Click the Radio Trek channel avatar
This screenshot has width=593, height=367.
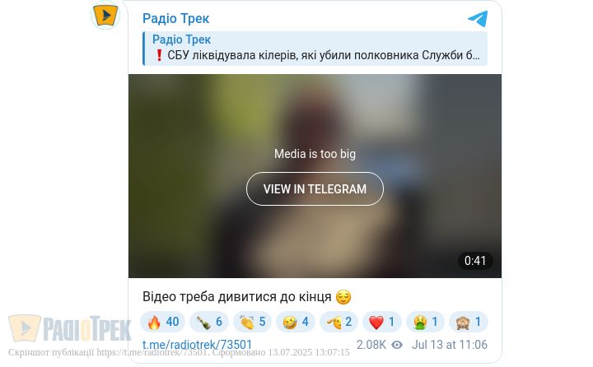(105, 15)
